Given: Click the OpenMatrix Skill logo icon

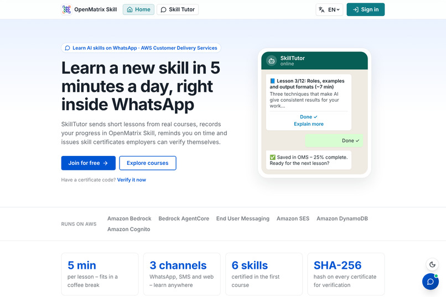Looking at the screenshot, I should [x=66, y=9].
